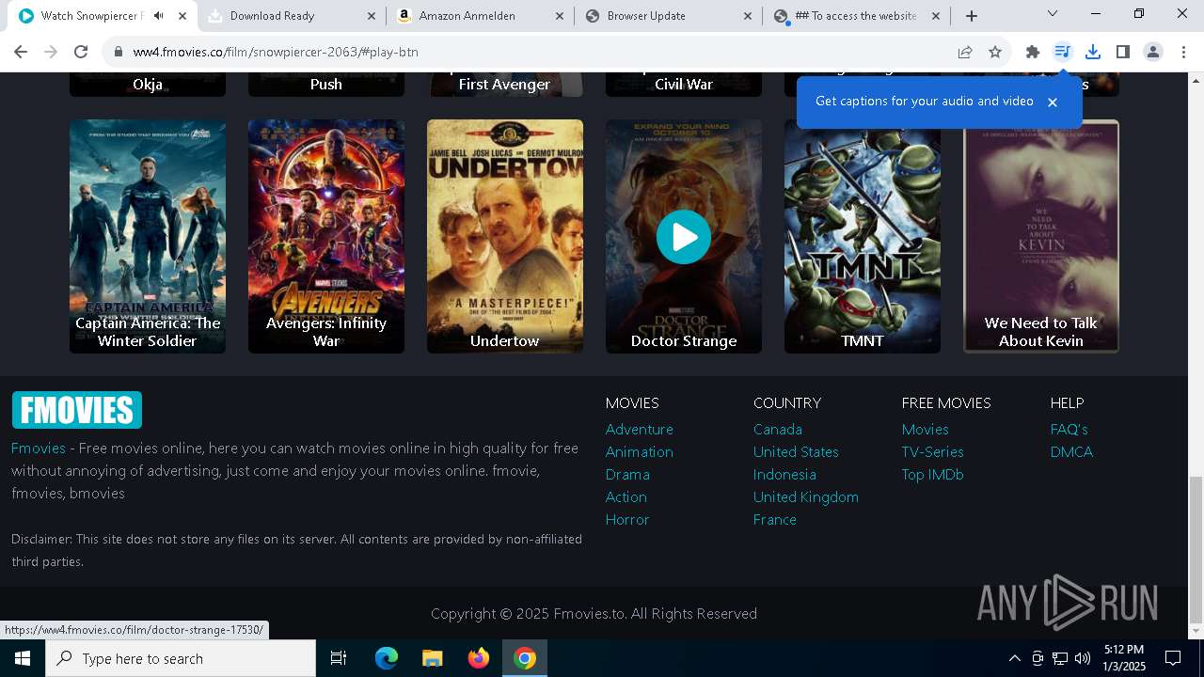Image resolution: width=1204 pixels, height=677 pixels.
Task: Toggle the browser side panel icon
Action: [1122, 52]
